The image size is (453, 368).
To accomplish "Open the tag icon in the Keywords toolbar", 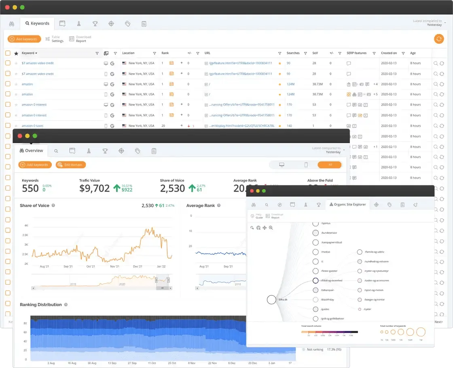I will (x=127, y=23).
